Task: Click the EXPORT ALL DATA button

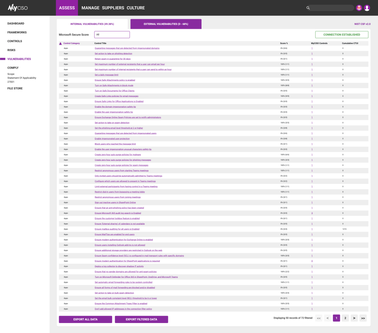Action: [85, 319]
